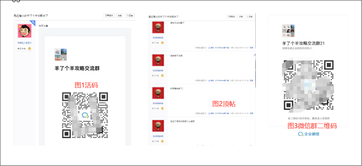The height and width of the screenshot is (166, 362).
Task: Click 收藏 button in the 图1 thread header
Action: [119, 16]
